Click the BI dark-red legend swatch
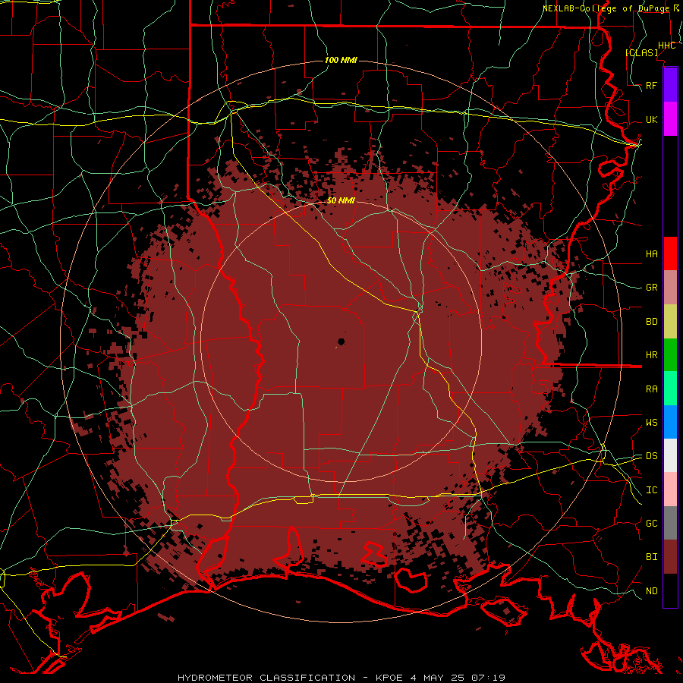 point(670,557)
